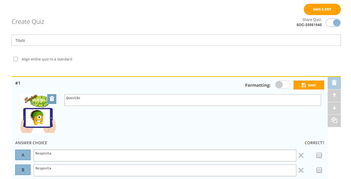This screenshot has height=179, width=351.
Task: Move question #1 down with the arrow
Action: 334,108
